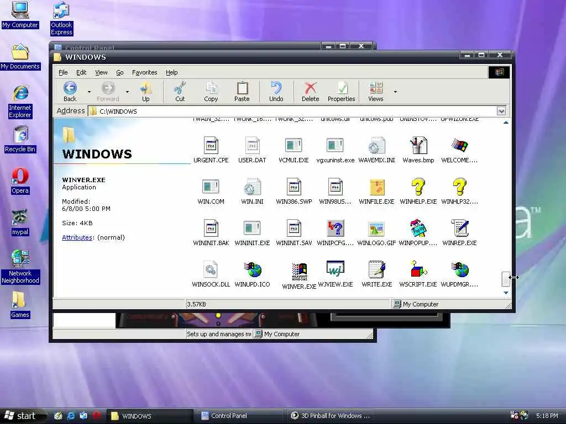Image resolution: width=566 pixels, height=424 pixels.
Task: Select the WSCRIPT.EXE file
Action: coord(418,274)
